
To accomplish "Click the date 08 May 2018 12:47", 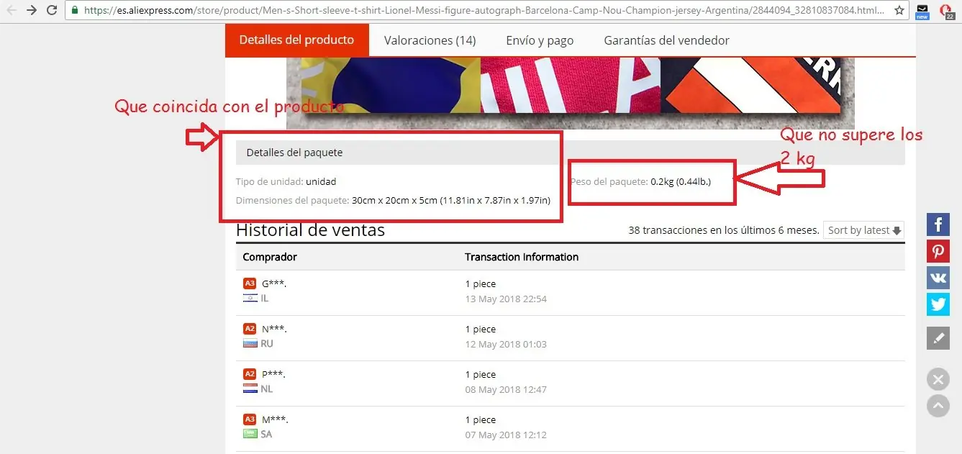I will tap(506, 389).
